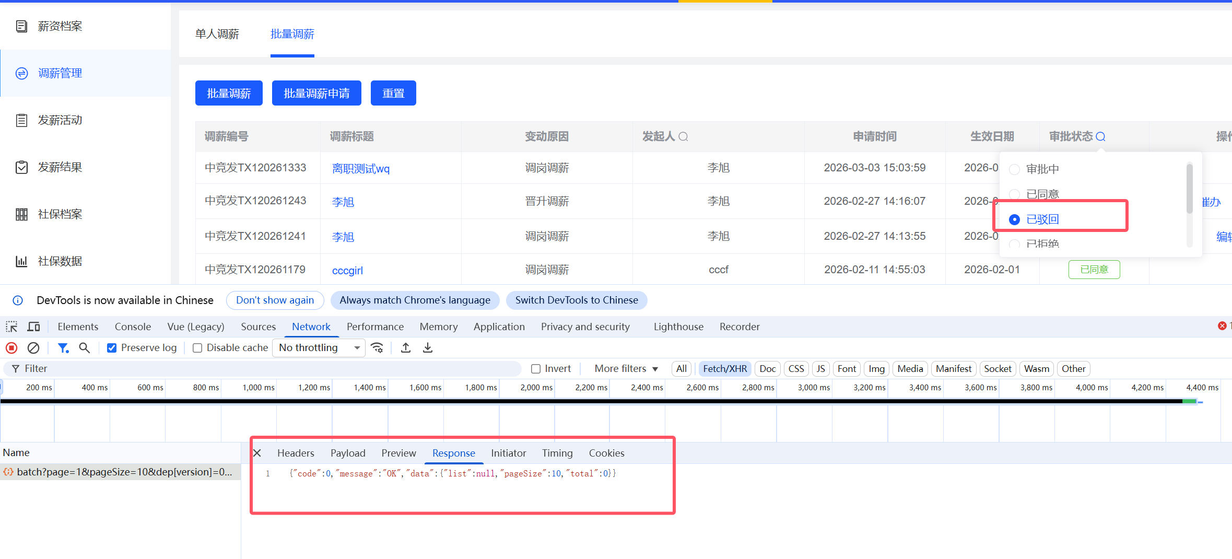Enable the Disable cache checkbox
Viewport: 1232px width, 559px height.
tap(197, 348)
